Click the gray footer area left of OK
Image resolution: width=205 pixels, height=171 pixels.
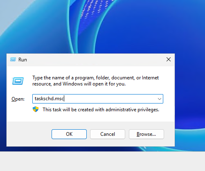point(29,134)
